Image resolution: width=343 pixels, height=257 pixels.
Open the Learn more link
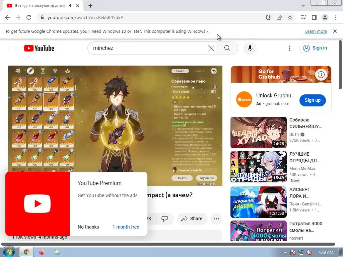tap(316, 31)
